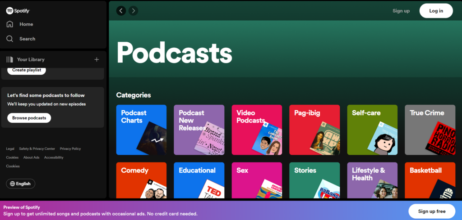Image resolution: width=462 pixels, height=220 pixels.
Task: Click the "Preview of Spotify" banner text
Action: (22, 207)
